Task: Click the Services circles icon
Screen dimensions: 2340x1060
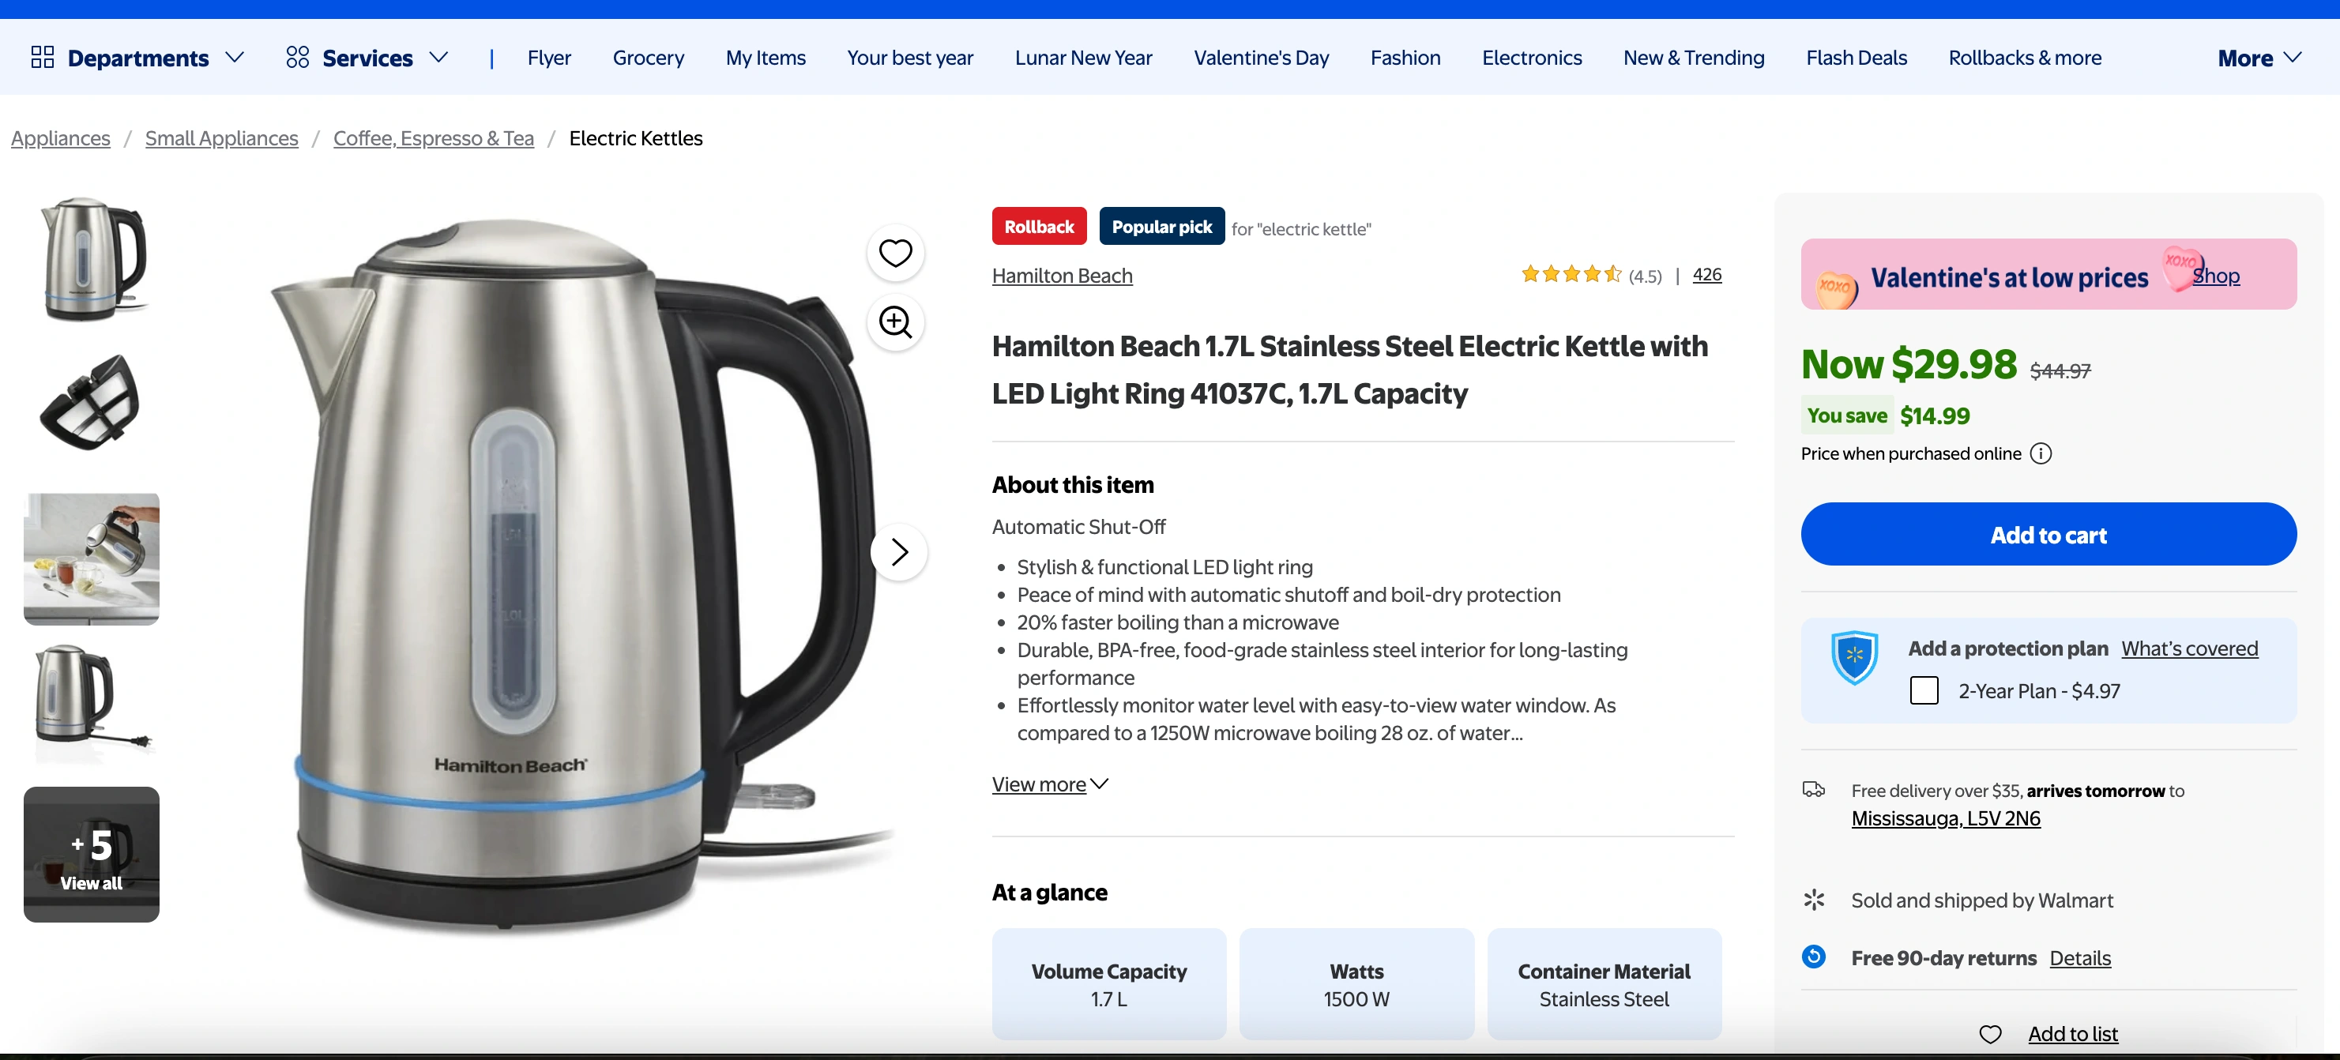Action: [x=297, y=58]
